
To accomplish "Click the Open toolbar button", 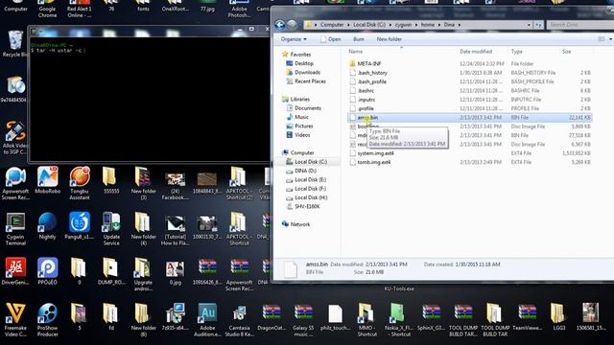I will pos(330,39).
